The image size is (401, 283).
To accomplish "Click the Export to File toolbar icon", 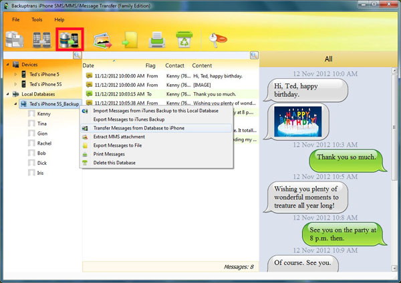I will pyautogui.click(x=130, y=40).
